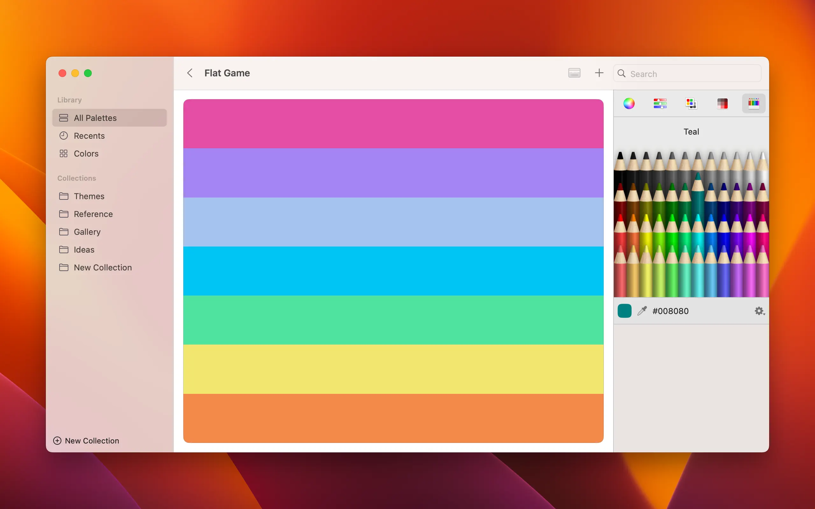The height and width of the screenshot is (509, 815).
Task: Select Colors in the Library sidebar
Action: [86, 154]
